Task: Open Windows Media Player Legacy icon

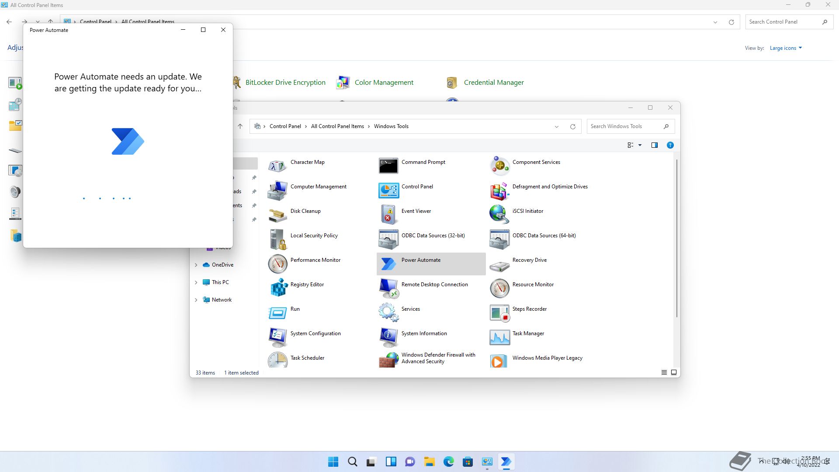Action: tap(499, 361)
